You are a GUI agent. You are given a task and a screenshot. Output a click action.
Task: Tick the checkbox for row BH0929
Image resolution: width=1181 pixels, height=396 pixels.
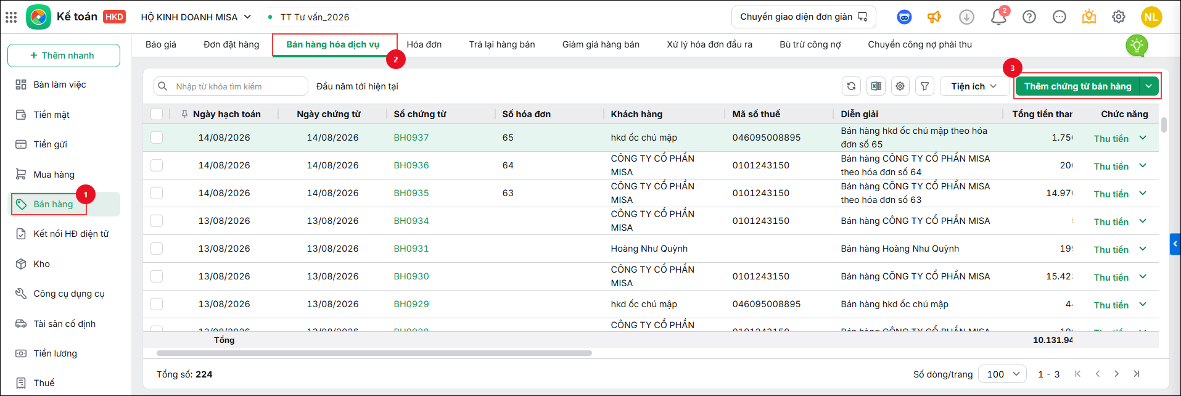coord(157,304)
